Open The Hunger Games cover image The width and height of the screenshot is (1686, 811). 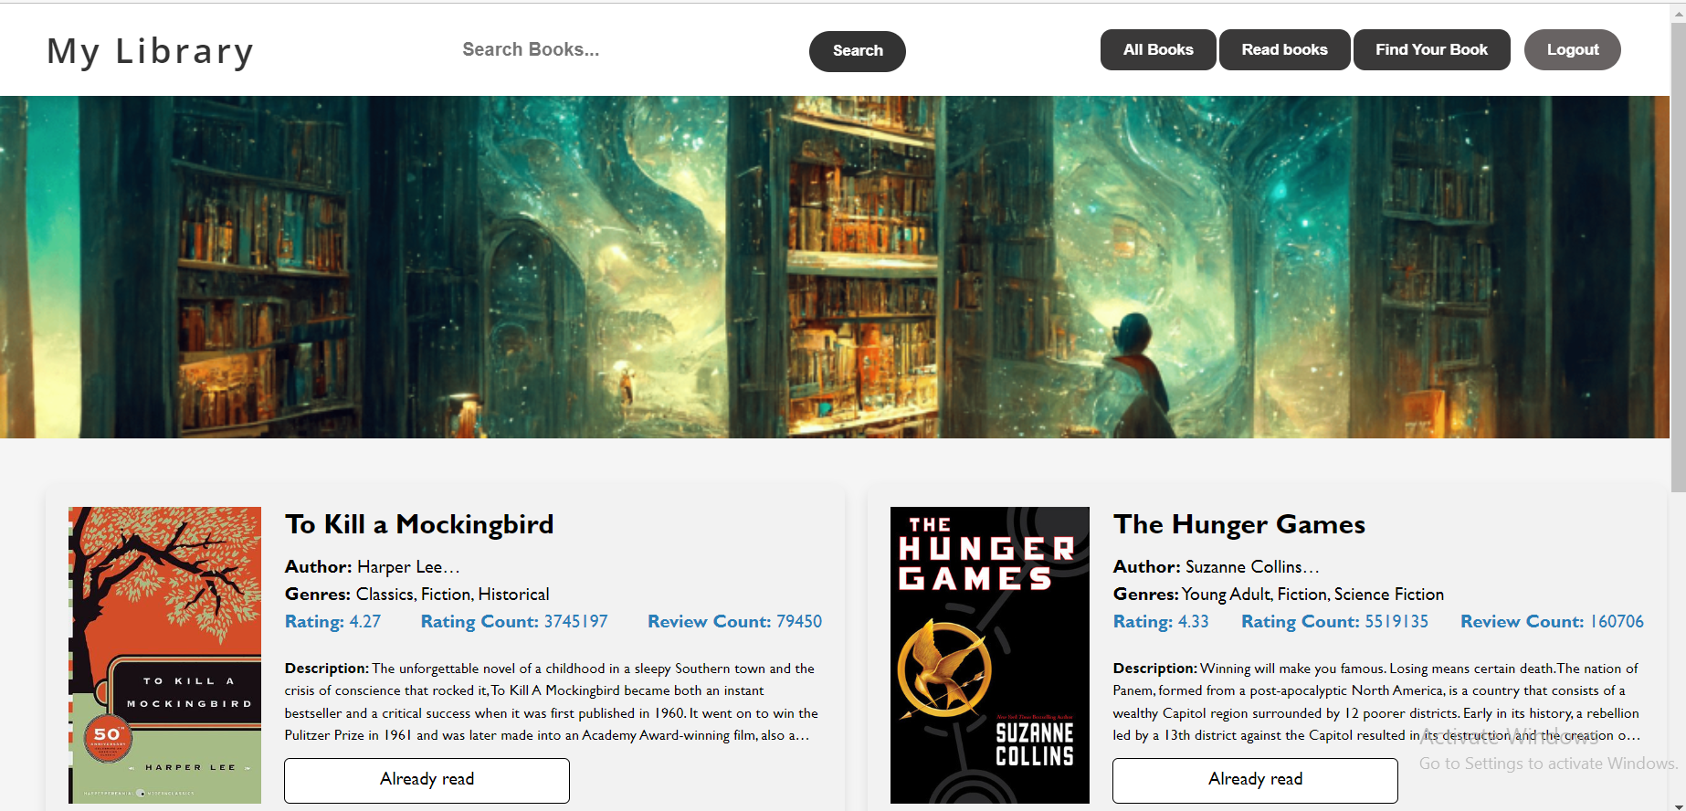(990, 655)
